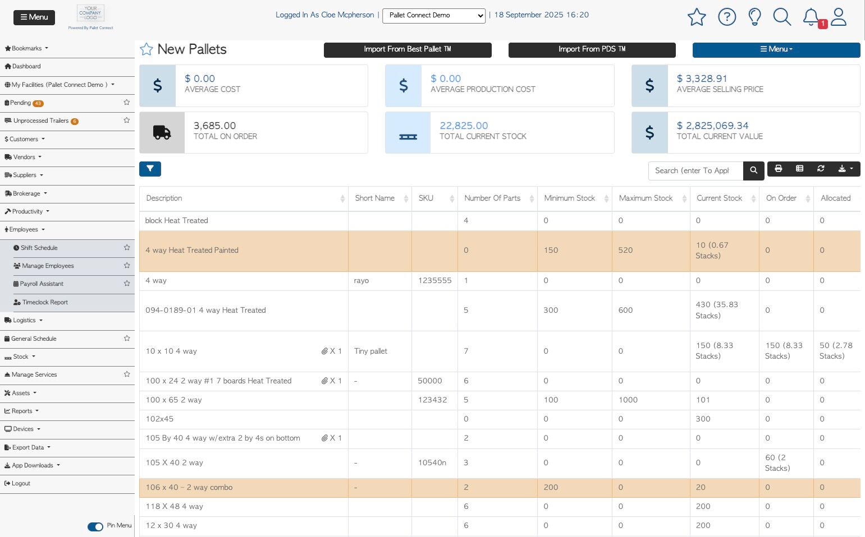Open the global search magnifier icon

pyautogui.click(x=782, y=17)
